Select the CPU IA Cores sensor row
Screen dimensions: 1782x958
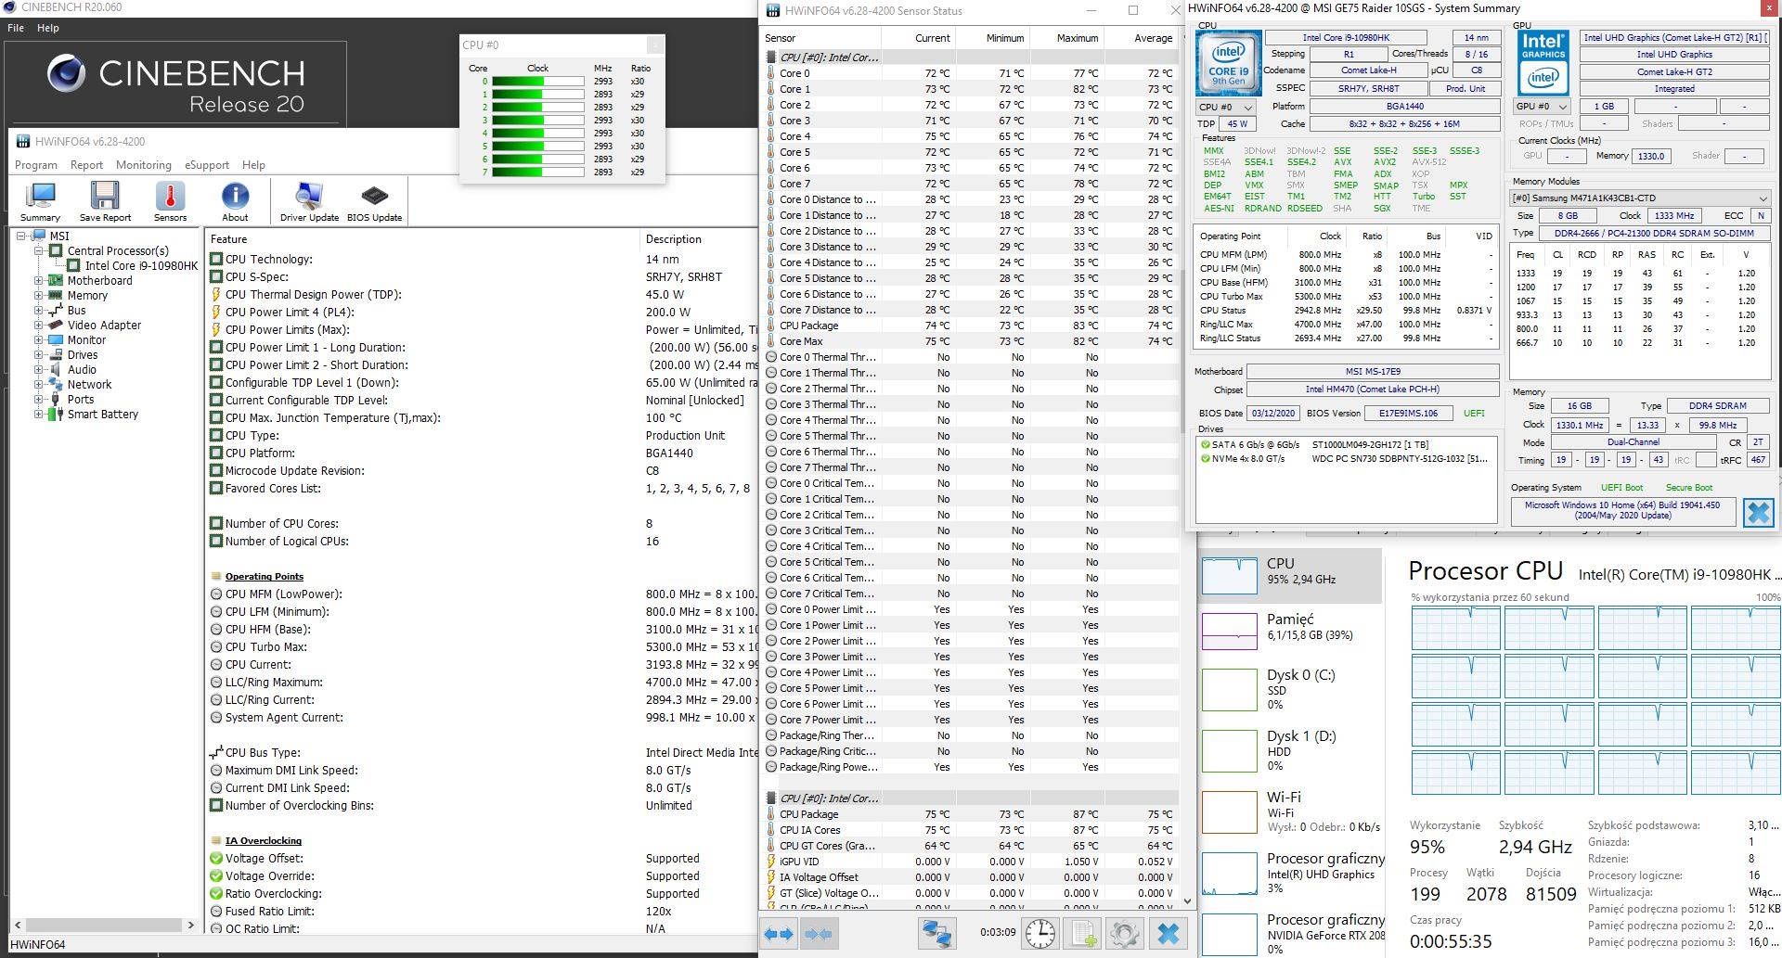(971, 830)
